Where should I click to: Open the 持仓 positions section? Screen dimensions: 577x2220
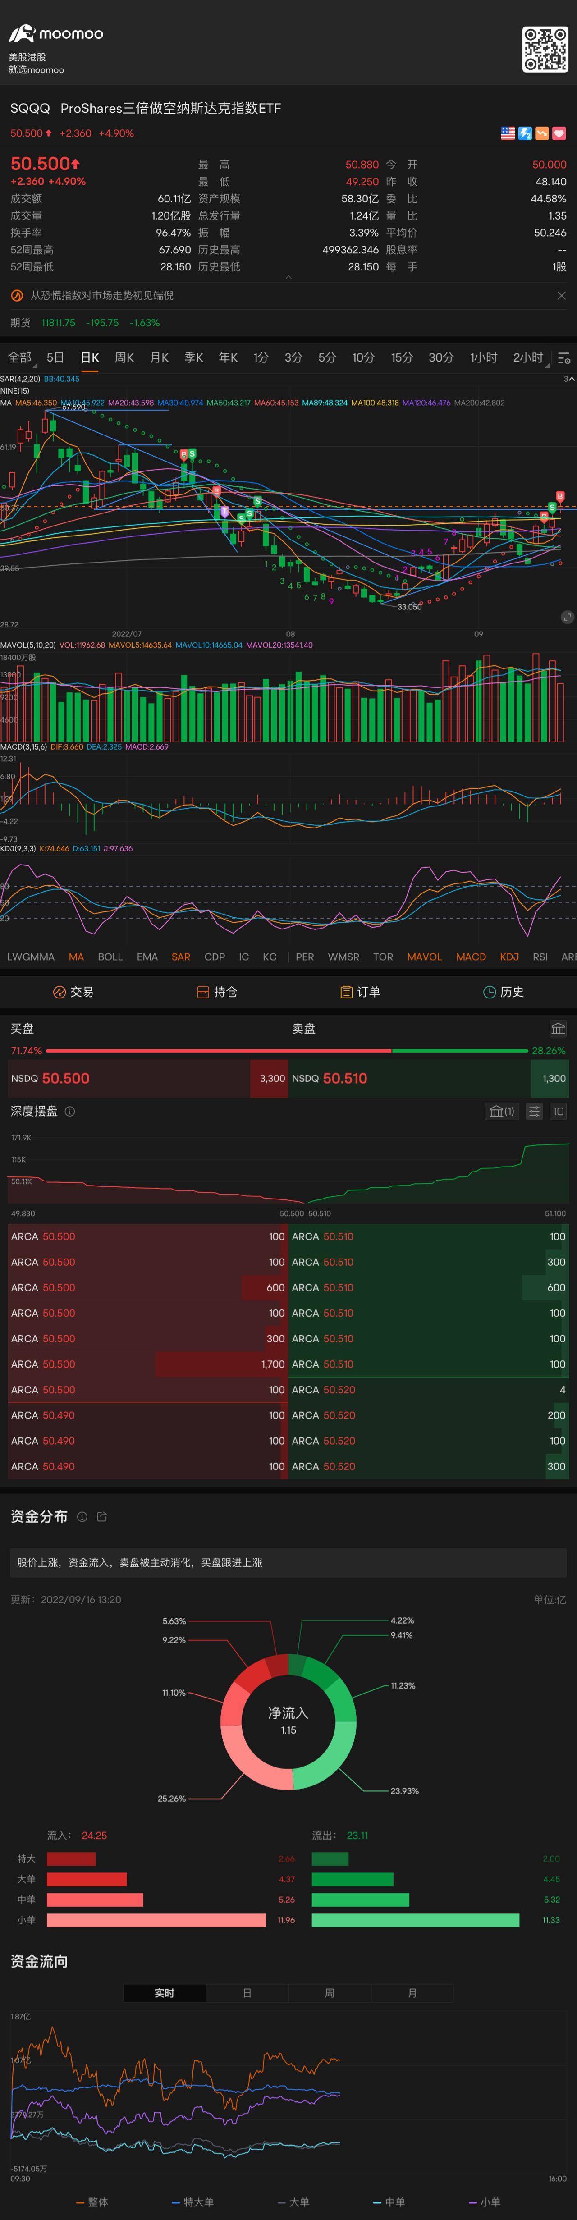pyautogui.click(x=216, y=992)
